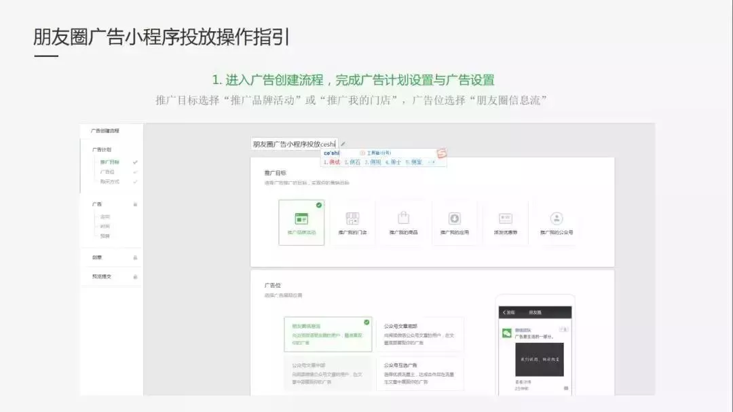Click 查看详情 link in phone preview
Viewport: 733px width, 412px height.
[523, 382]
